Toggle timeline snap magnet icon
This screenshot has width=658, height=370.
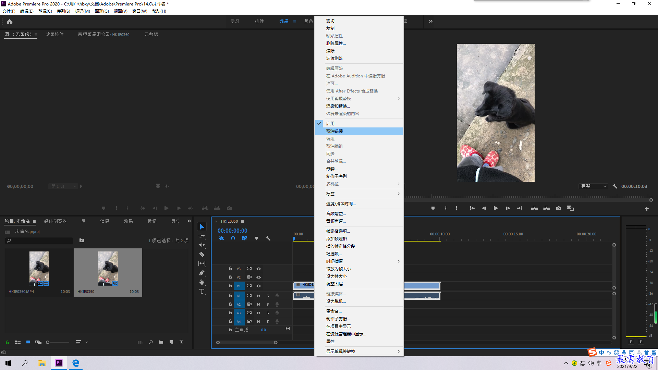coord(233,238)
